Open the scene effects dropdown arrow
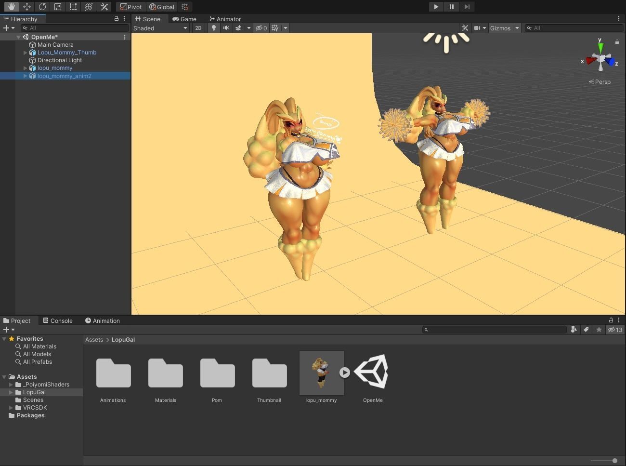 (x=249, y=28)
